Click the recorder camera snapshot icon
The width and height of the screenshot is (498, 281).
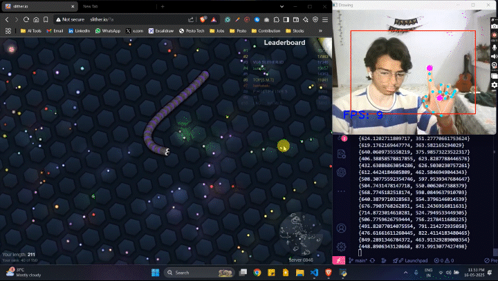[x=494, y=26]
